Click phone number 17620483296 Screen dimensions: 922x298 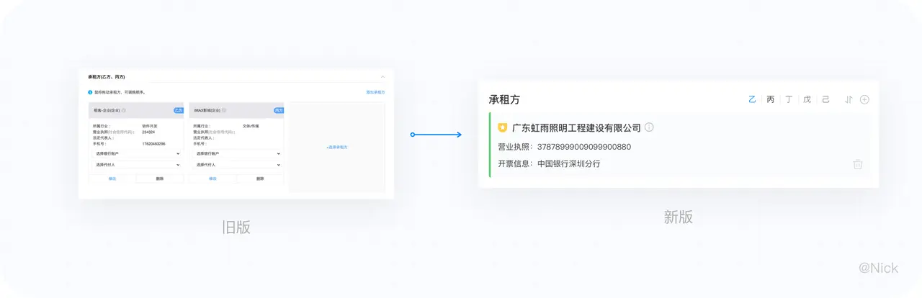(153, 144)
